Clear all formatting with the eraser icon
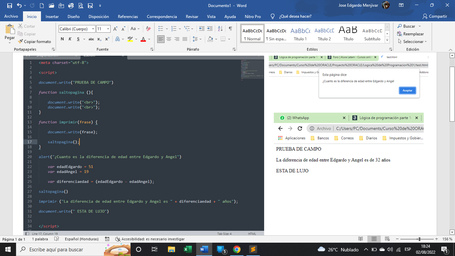The width and height of the screenshot is (455, 256). pyautogui.click(x=149, y=29)
